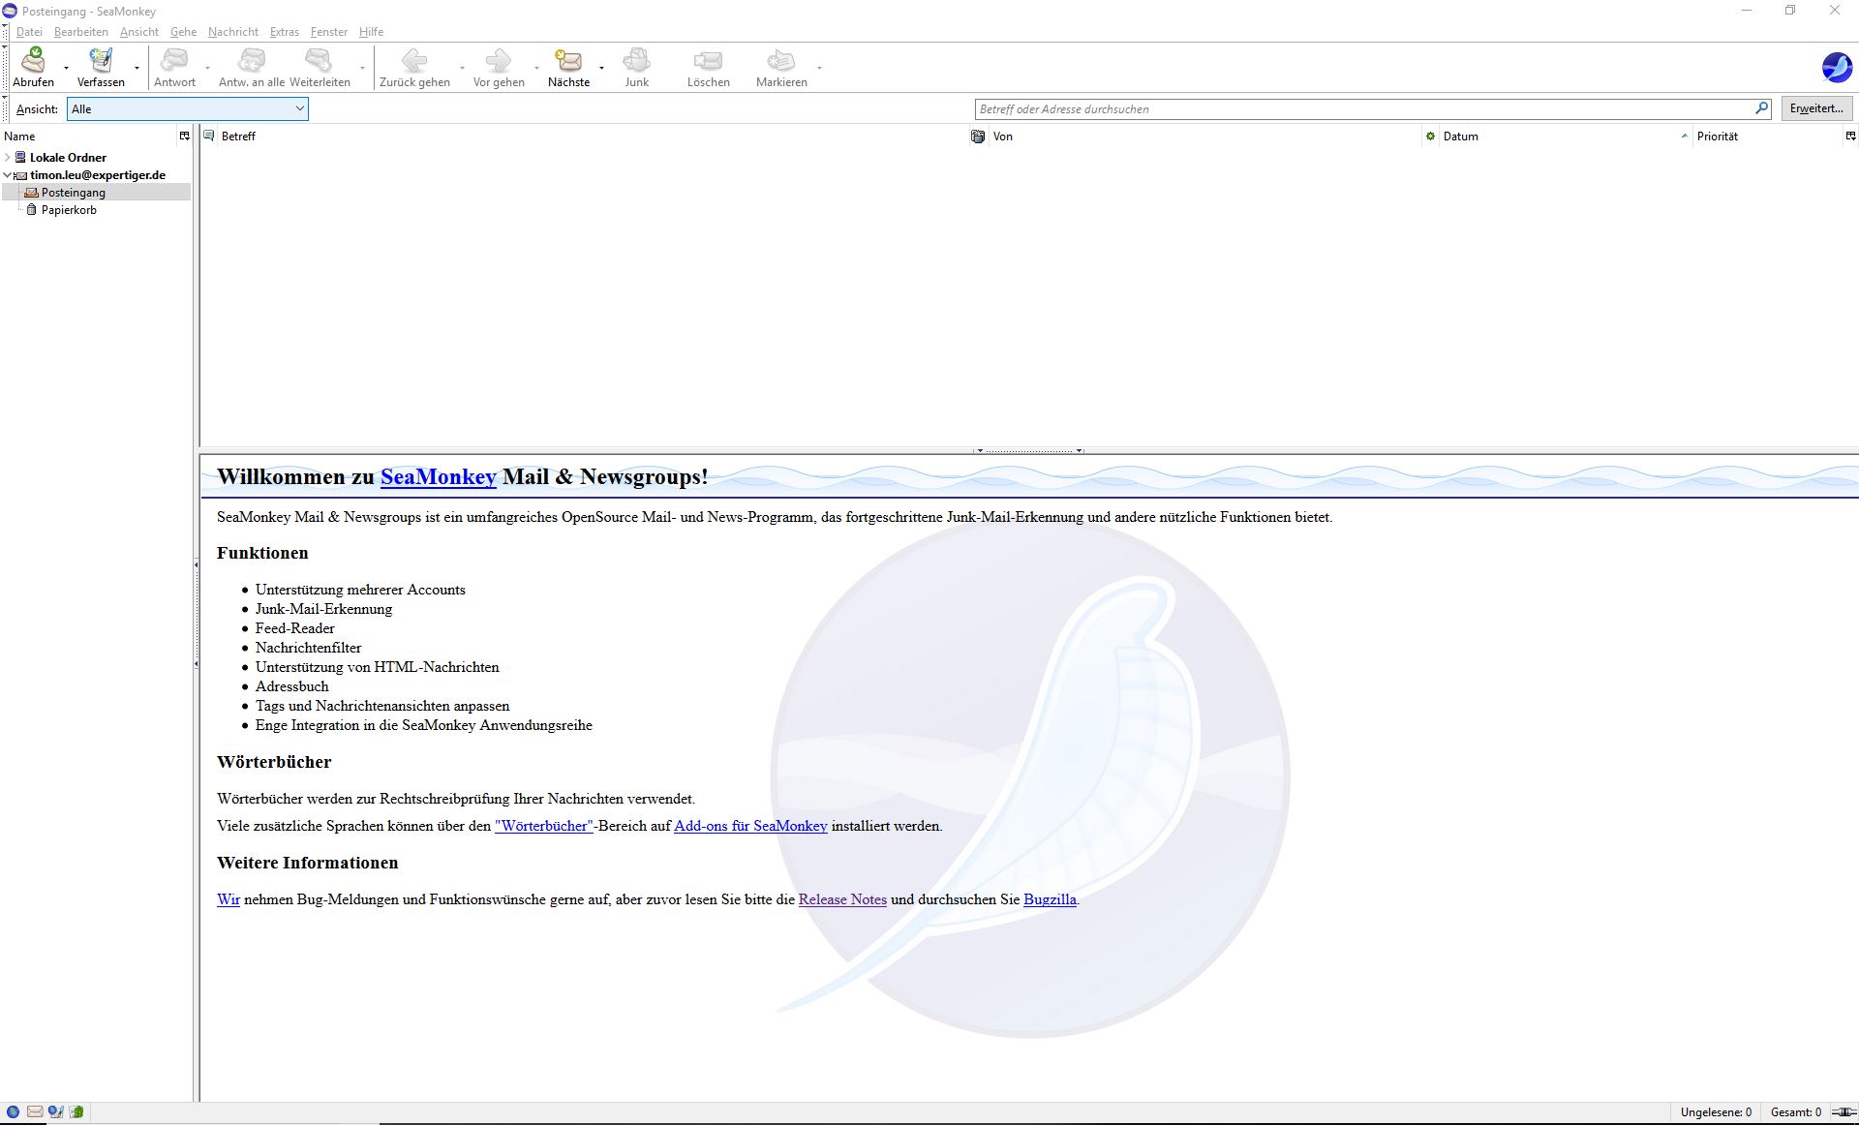Select the Papierkorb folder

tap(69, 210)
